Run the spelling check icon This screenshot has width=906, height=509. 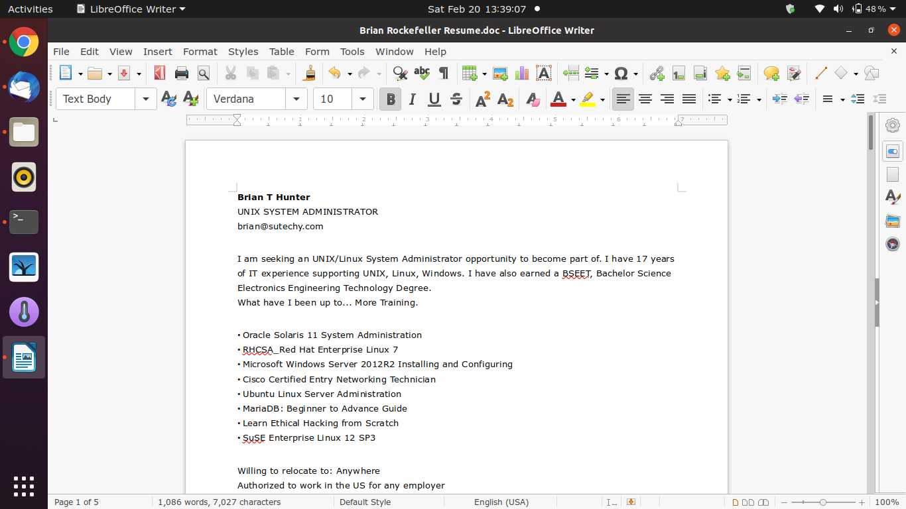tap(421, 73)
